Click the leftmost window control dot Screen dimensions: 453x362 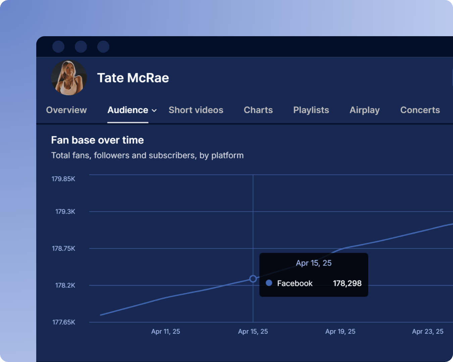point(58,47)
